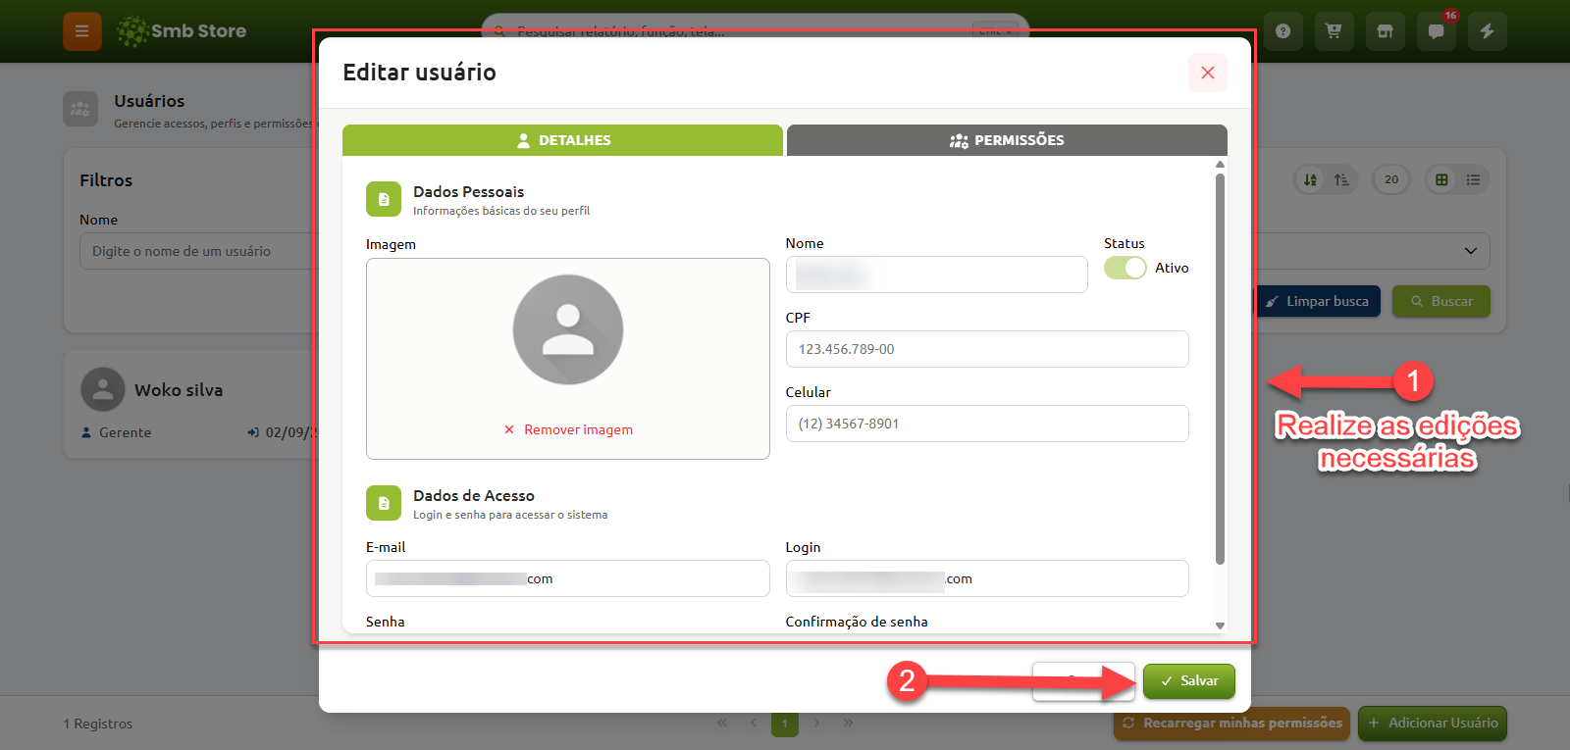Click the dialog vertical scrollbar thumb
Viewport: 1570px width, 750px height.
tap(1220, 369)
